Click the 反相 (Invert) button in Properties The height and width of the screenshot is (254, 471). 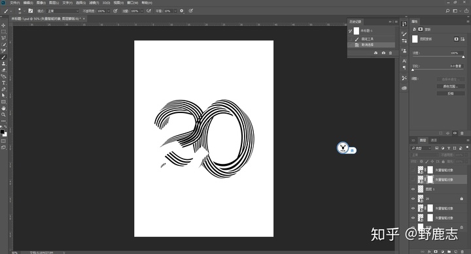(451, 93)
